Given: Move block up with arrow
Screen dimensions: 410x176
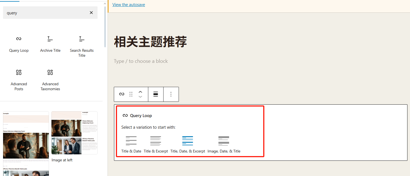Looking at the screenshot, I should [140, 92].
